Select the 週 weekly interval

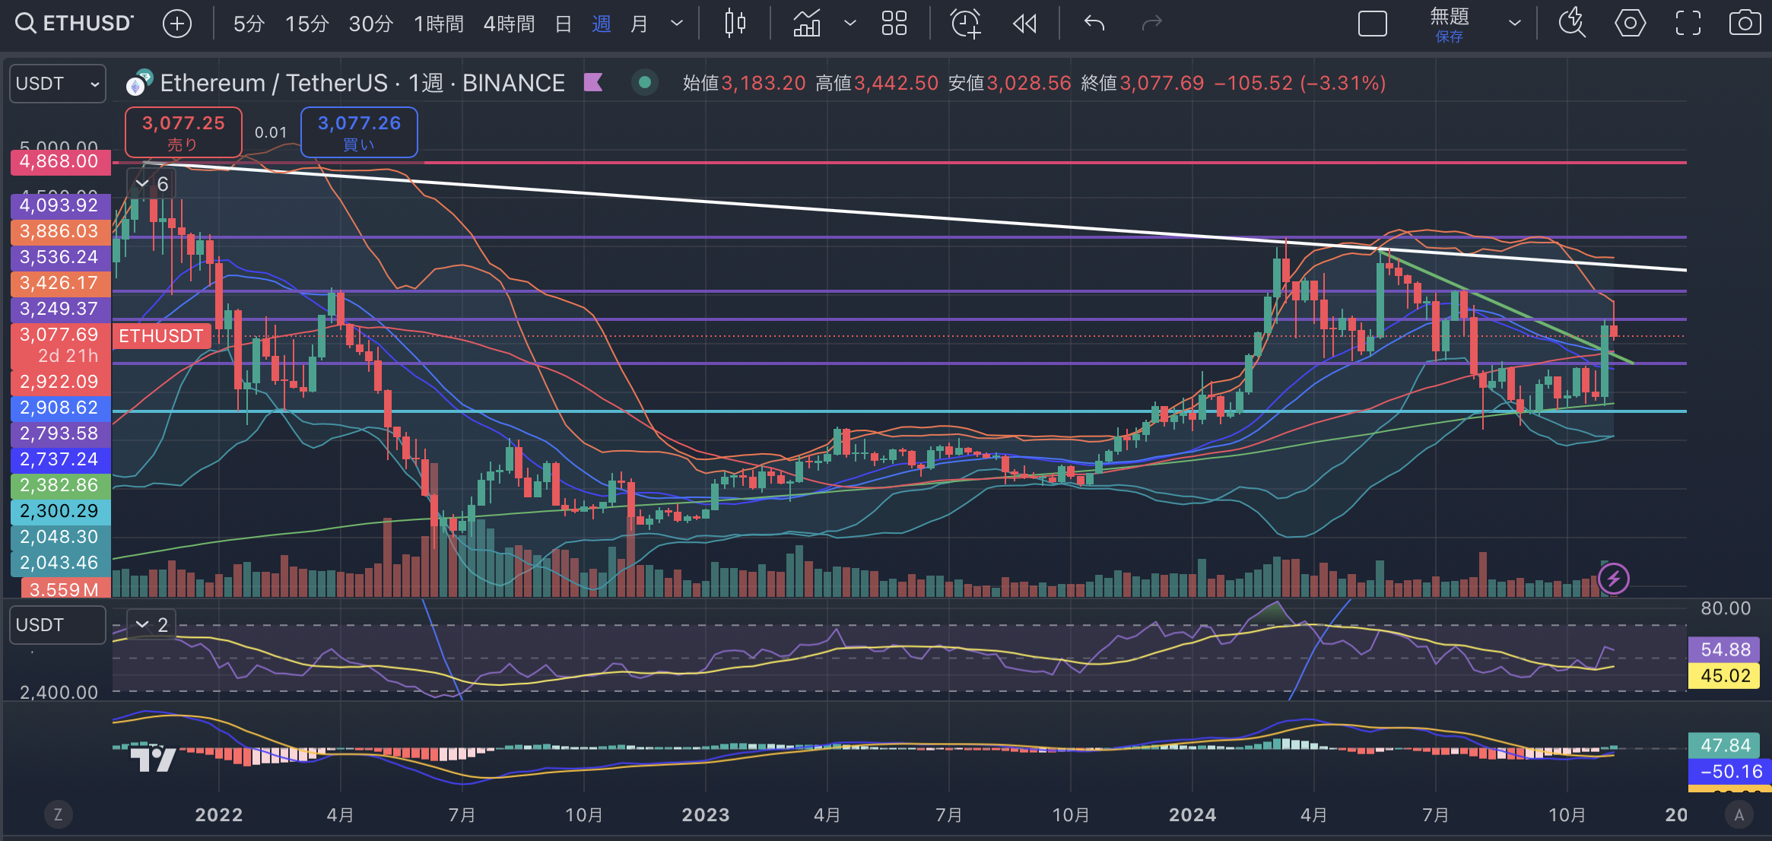(x=601, y=24)
